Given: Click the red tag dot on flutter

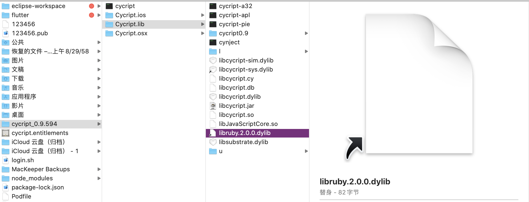Looking at the screenshot, I should coord(92,15).
